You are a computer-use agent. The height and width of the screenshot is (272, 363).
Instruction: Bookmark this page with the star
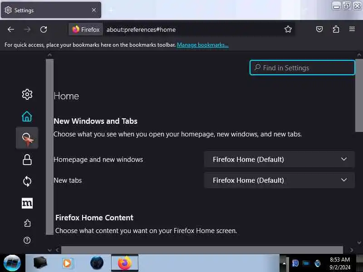[x=288, y=29]
